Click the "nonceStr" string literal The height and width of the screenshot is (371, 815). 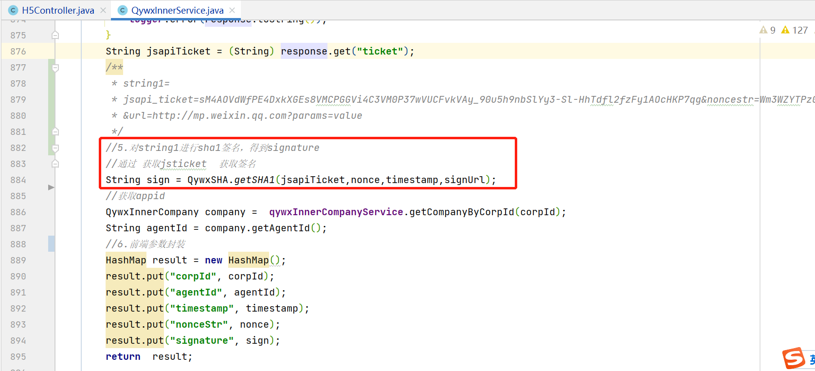pos(199,324)
